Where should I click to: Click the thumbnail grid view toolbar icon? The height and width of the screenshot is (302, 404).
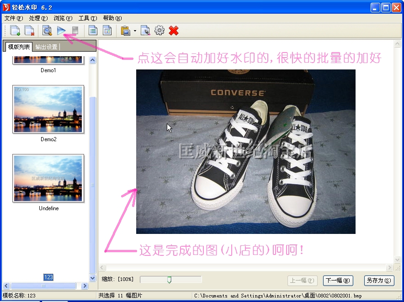tap(107, 31)
